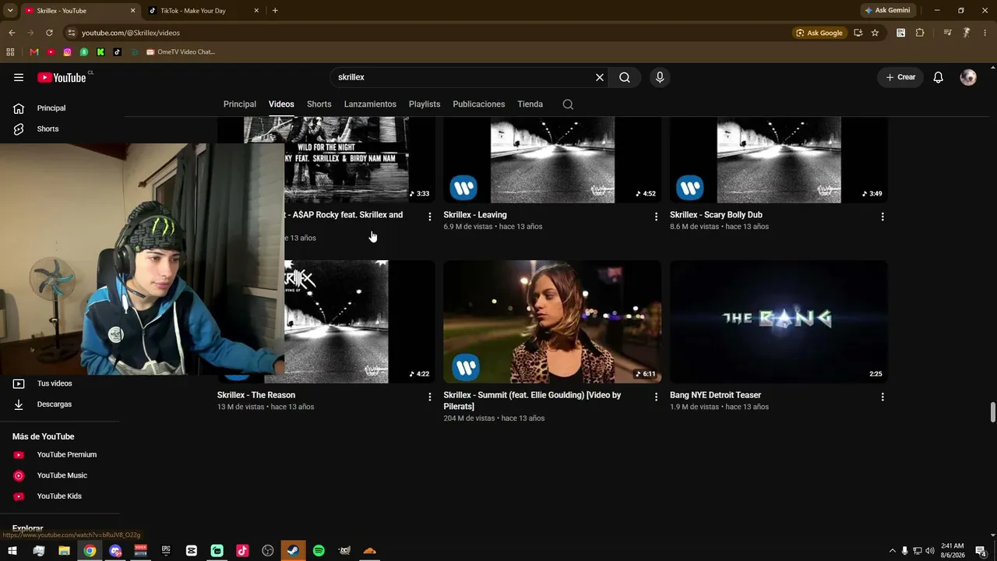
Task: Click the browser address bar URL
Action: click(x=131, y=33)
